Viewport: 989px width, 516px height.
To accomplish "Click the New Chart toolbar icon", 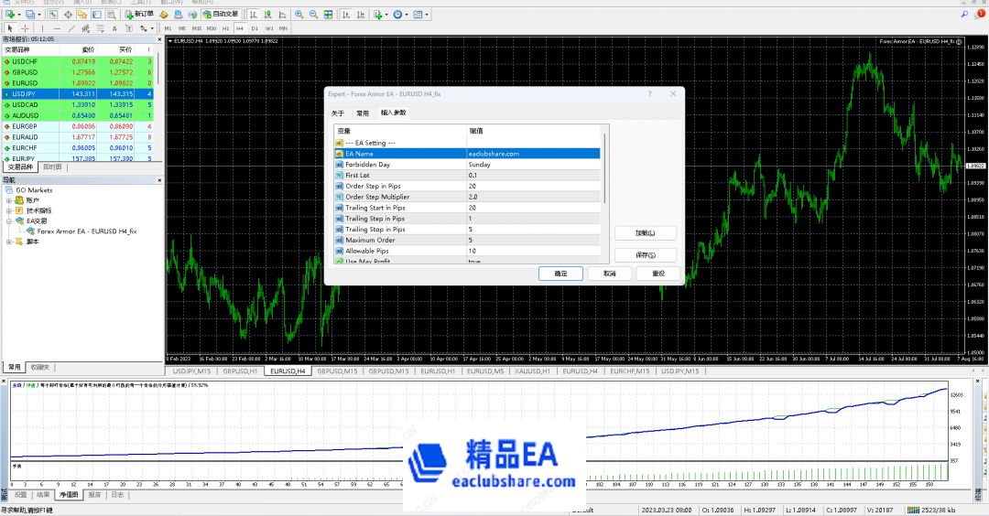I will coord(10,15).
